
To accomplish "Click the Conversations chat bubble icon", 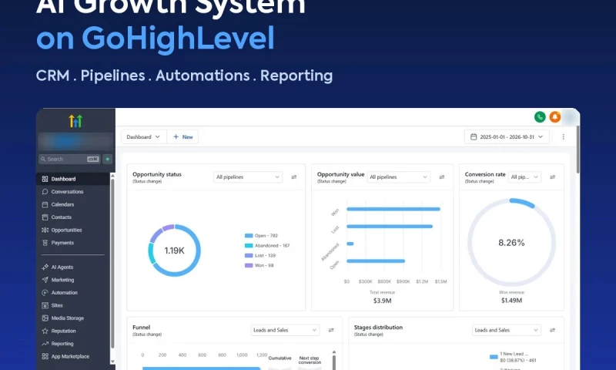I will coord(45,191).
